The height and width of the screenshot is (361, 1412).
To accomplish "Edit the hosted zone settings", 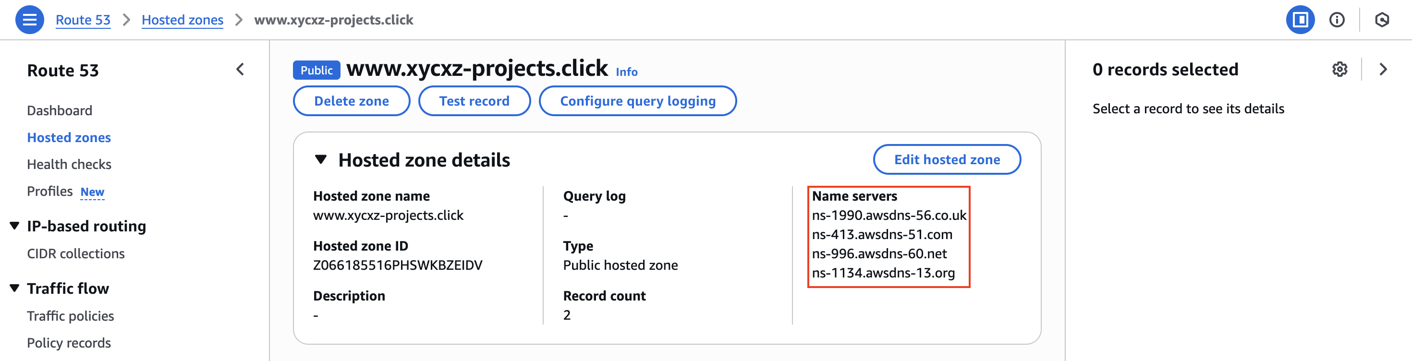I will click(947, 159).
